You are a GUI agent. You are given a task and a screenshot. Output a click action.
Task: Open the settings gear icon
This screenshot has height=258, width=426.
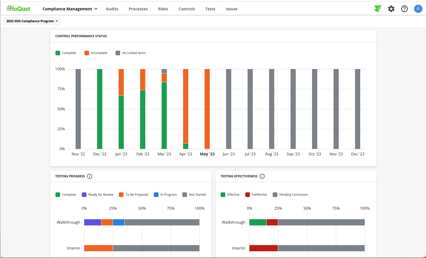tap(391, 9)
